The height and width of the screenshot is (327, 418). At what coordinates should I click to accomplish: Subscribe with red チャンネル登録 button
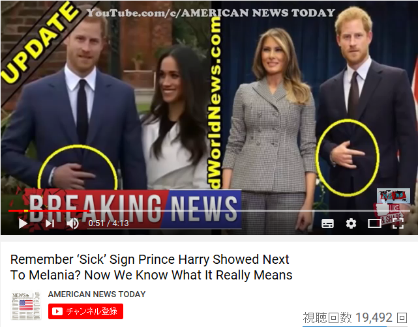click(x=85, y=311)
